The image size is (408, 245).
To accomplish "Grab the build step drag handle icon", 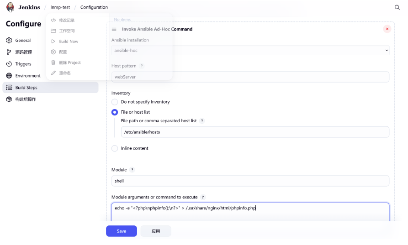I will click(x=114, y=29).
